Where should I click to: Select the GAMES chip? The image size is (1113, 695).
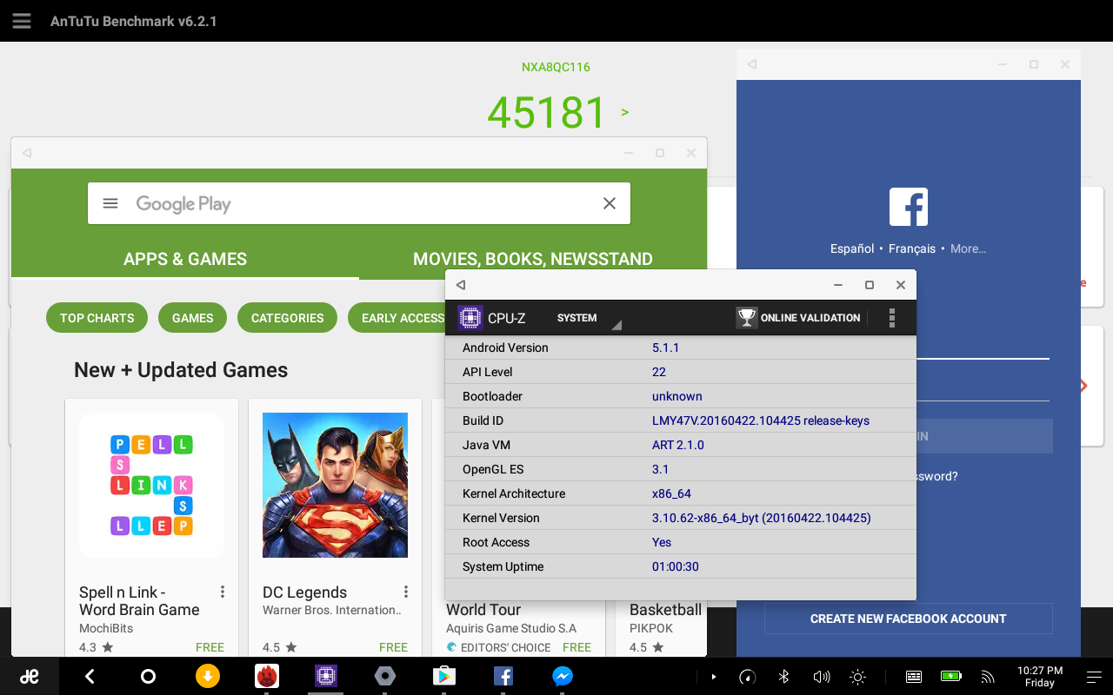tap(192, 318)
